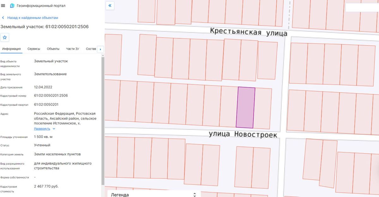Click 'Земли населенных пунктов' category value
Image resolution: width=379 pixels, height=197 pixels.
pyautogui.click(x=57, y=154)
